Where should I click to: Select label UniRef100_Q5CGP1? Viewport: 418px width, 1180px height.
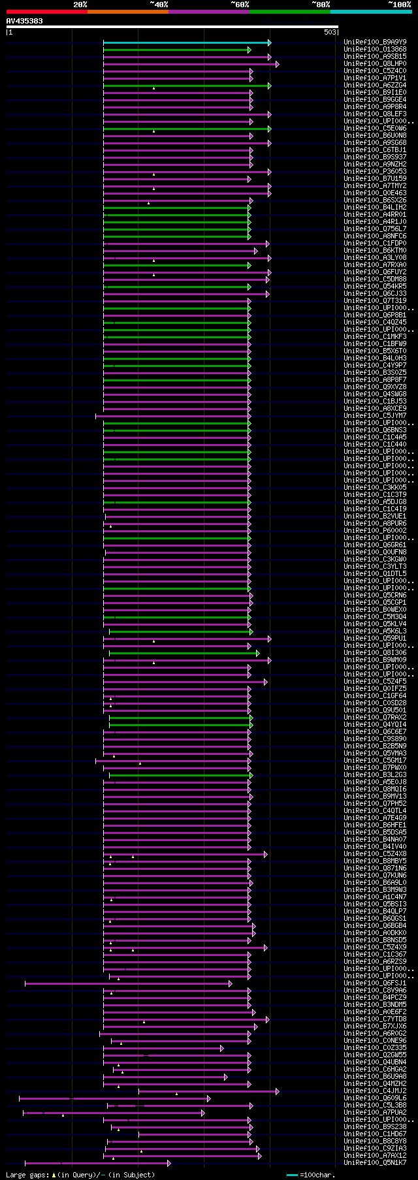click(375, 603)
